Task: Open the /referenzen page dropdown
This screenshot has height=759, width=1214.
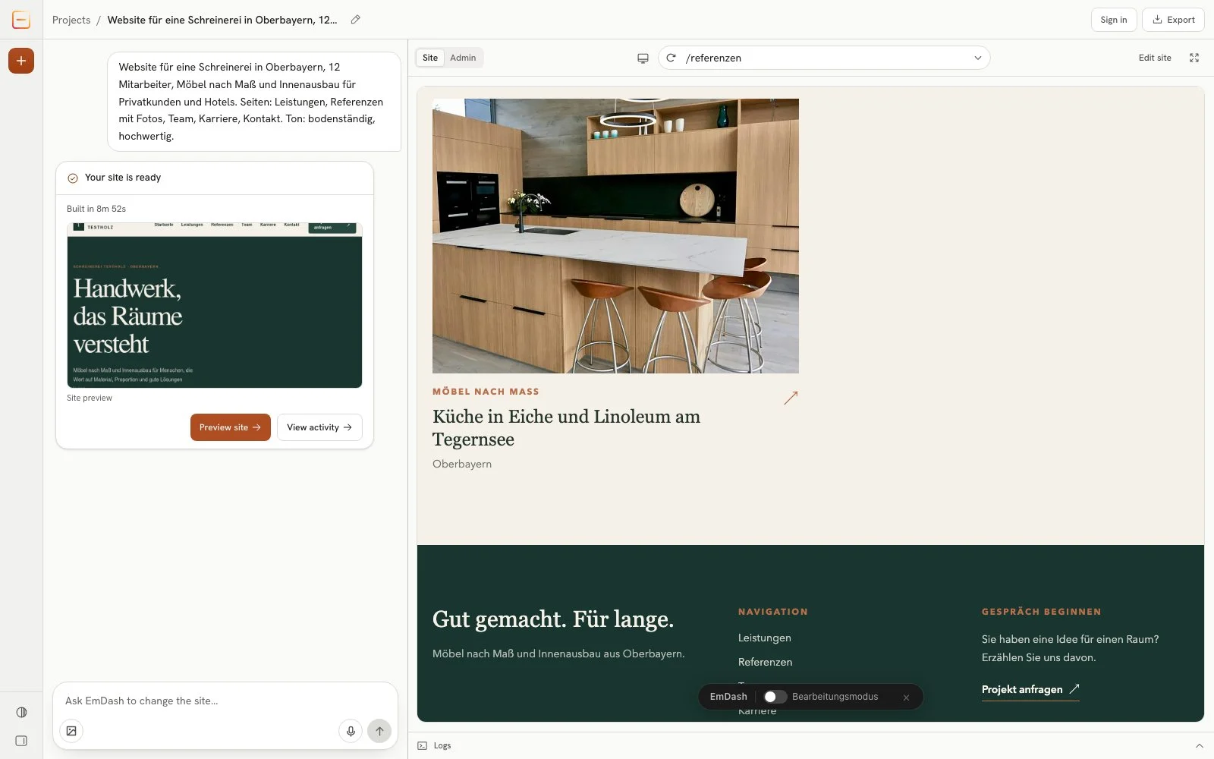Action: (824, 58)
